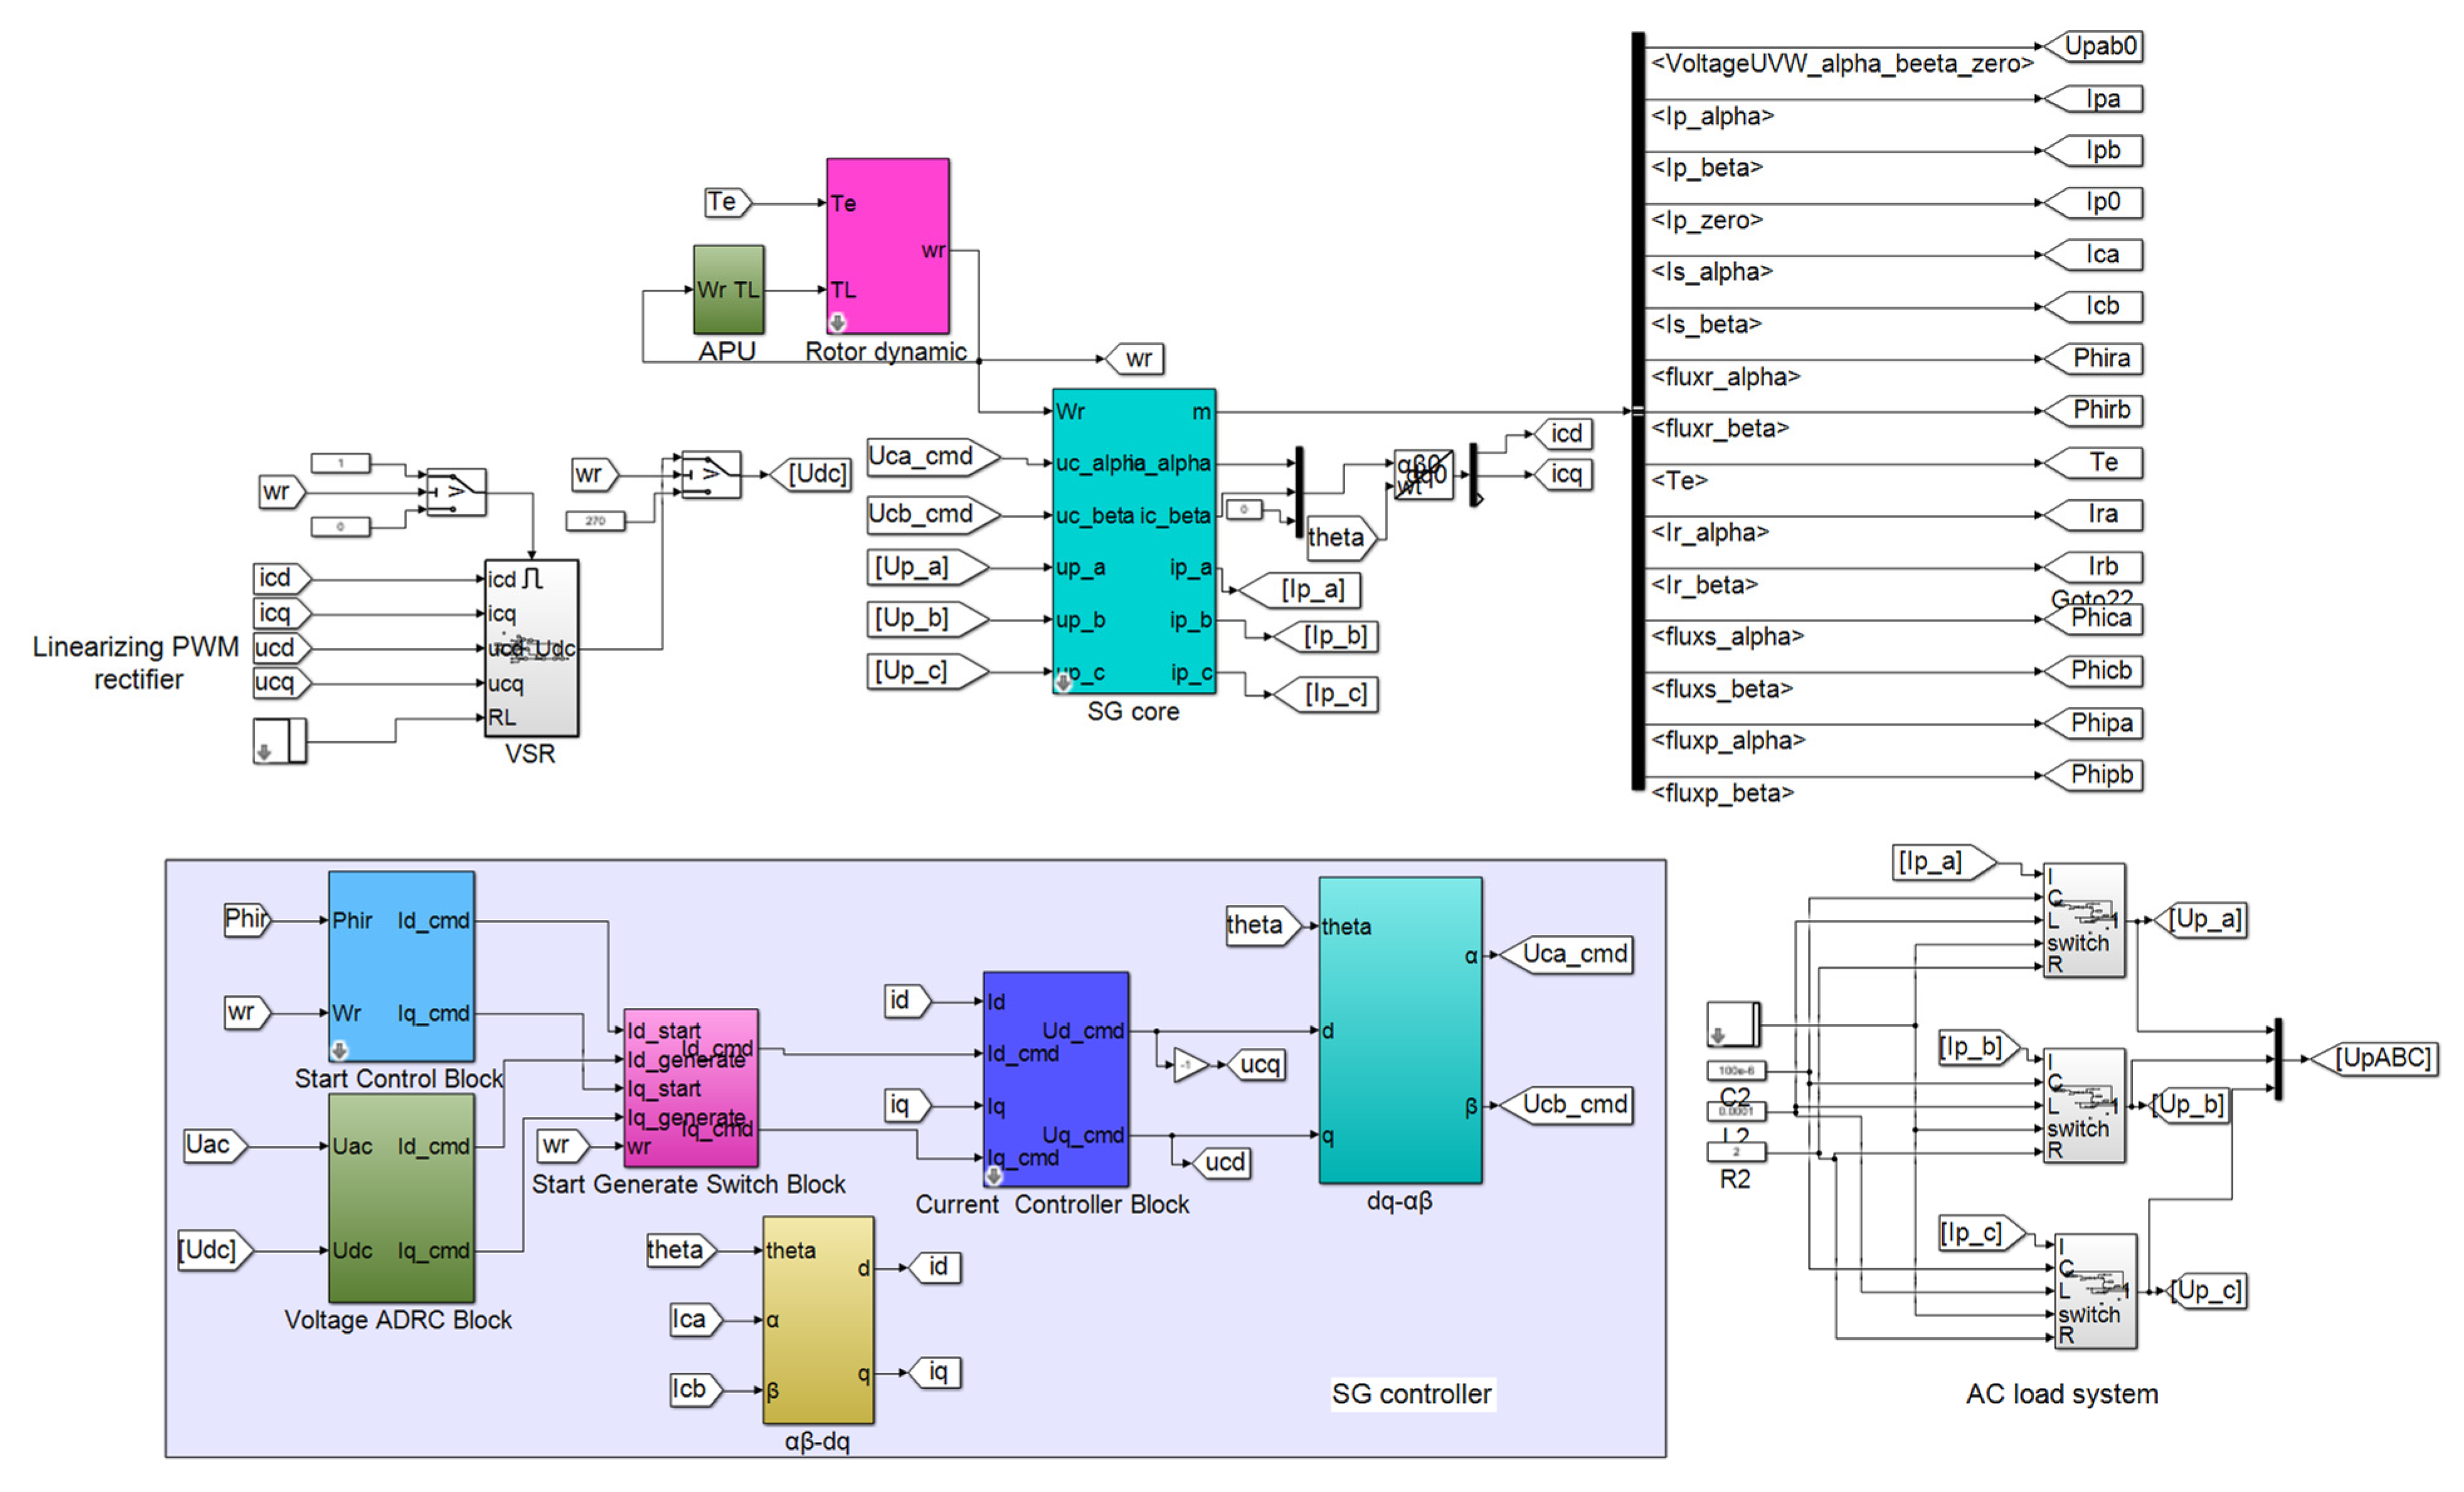Select the constant block with value 270

click(595, 521)
